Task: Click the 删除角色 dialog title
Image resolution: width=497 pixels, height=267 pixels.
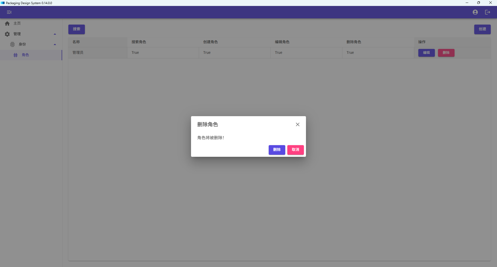Action: tap(208, 124)
